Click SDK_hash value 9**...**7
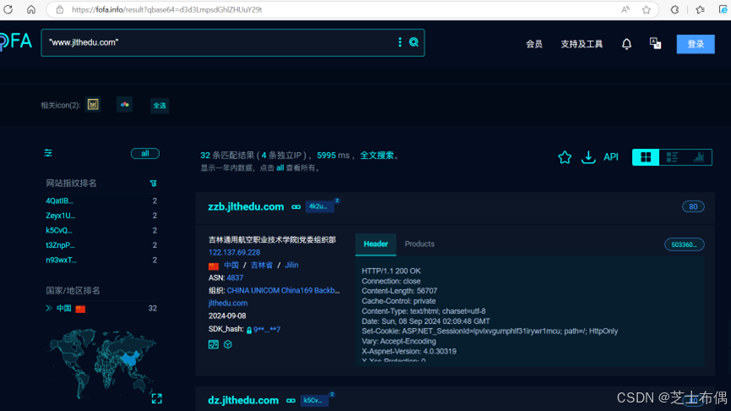 coord(267,329)
